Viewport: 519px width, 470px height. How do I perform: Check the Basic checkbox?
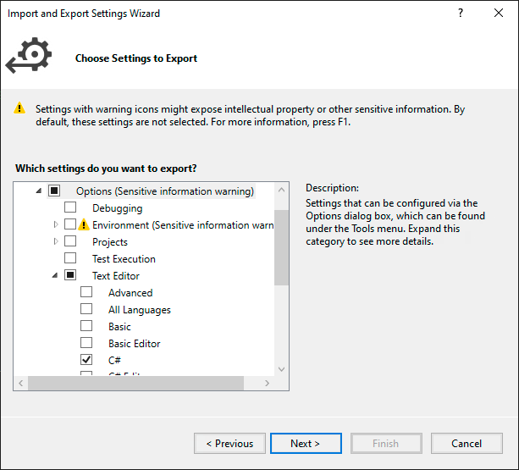click(86, 326)
